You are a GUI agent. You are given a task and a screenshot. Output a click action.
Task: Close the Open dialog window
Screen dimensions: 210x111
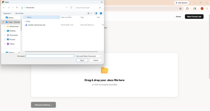click(102, 2)
